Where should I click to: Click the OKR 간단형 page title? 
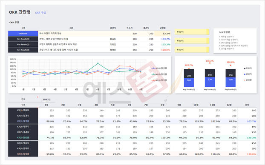click(x=20, y=12)
